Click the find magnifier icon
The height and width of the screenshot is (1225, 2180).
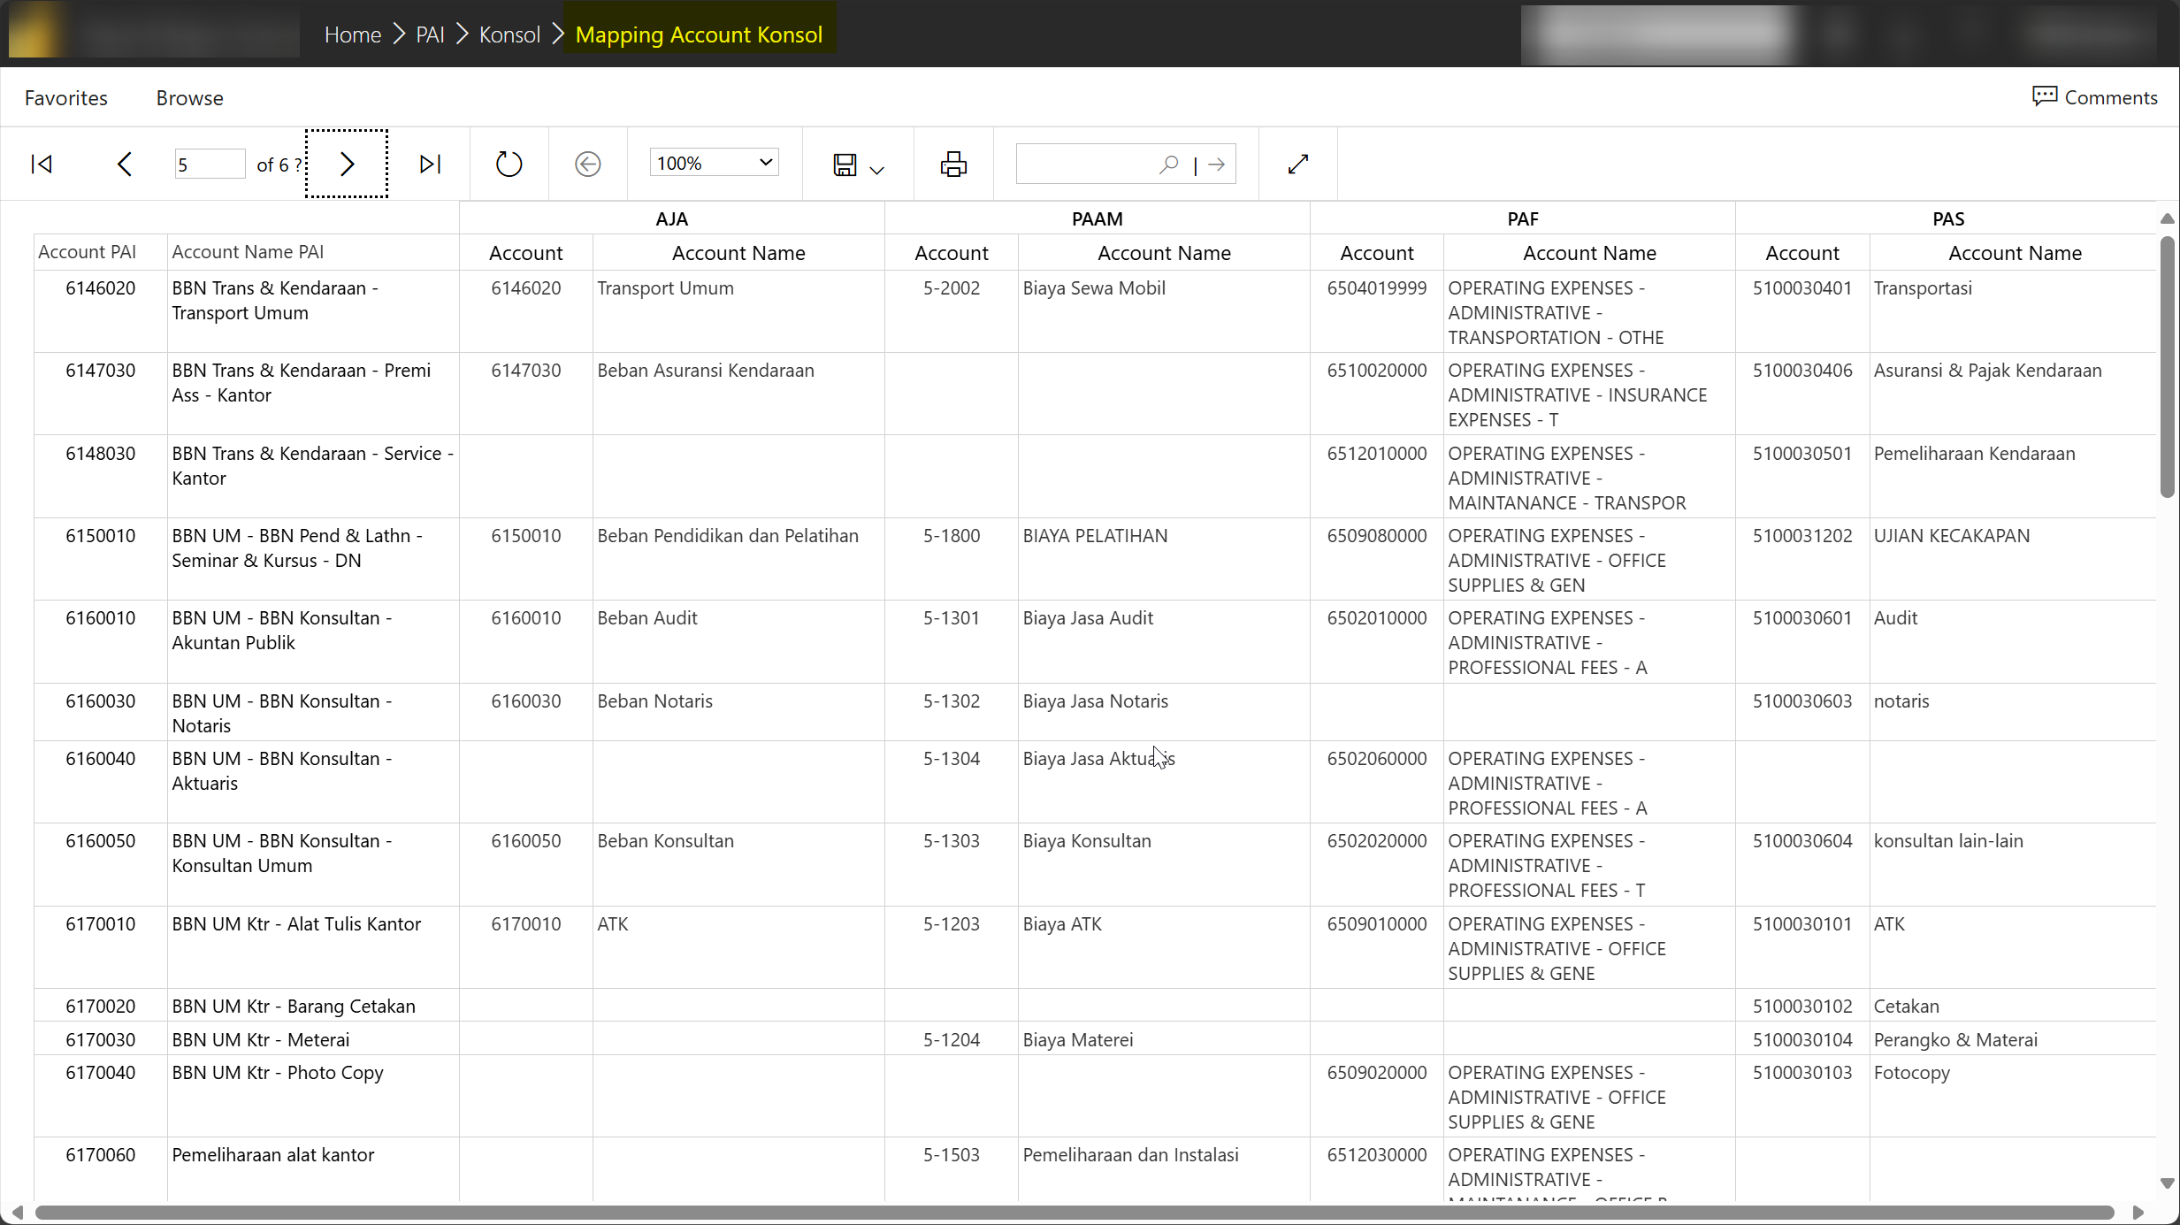pyautogui.click(x=1168, y=165)
